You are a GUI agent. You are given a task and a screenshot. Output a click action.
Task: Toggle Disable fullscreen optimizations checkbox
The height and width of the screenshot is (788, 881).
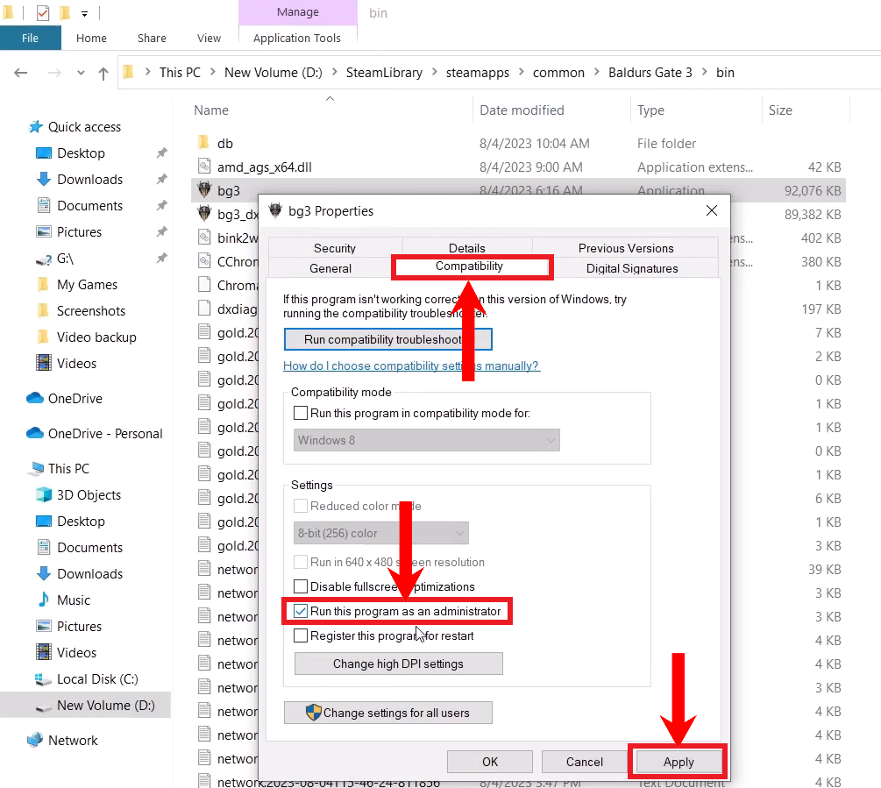pyautogui.click(x=301, y=586)
